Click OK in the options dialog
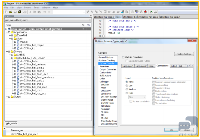Screen dimensions: 200x139 pos(171,130)
